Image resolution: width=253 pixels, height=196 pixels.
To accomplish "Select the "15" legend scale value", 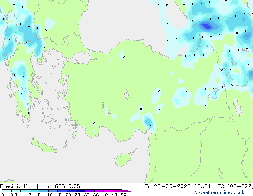I will pos(59,194).
